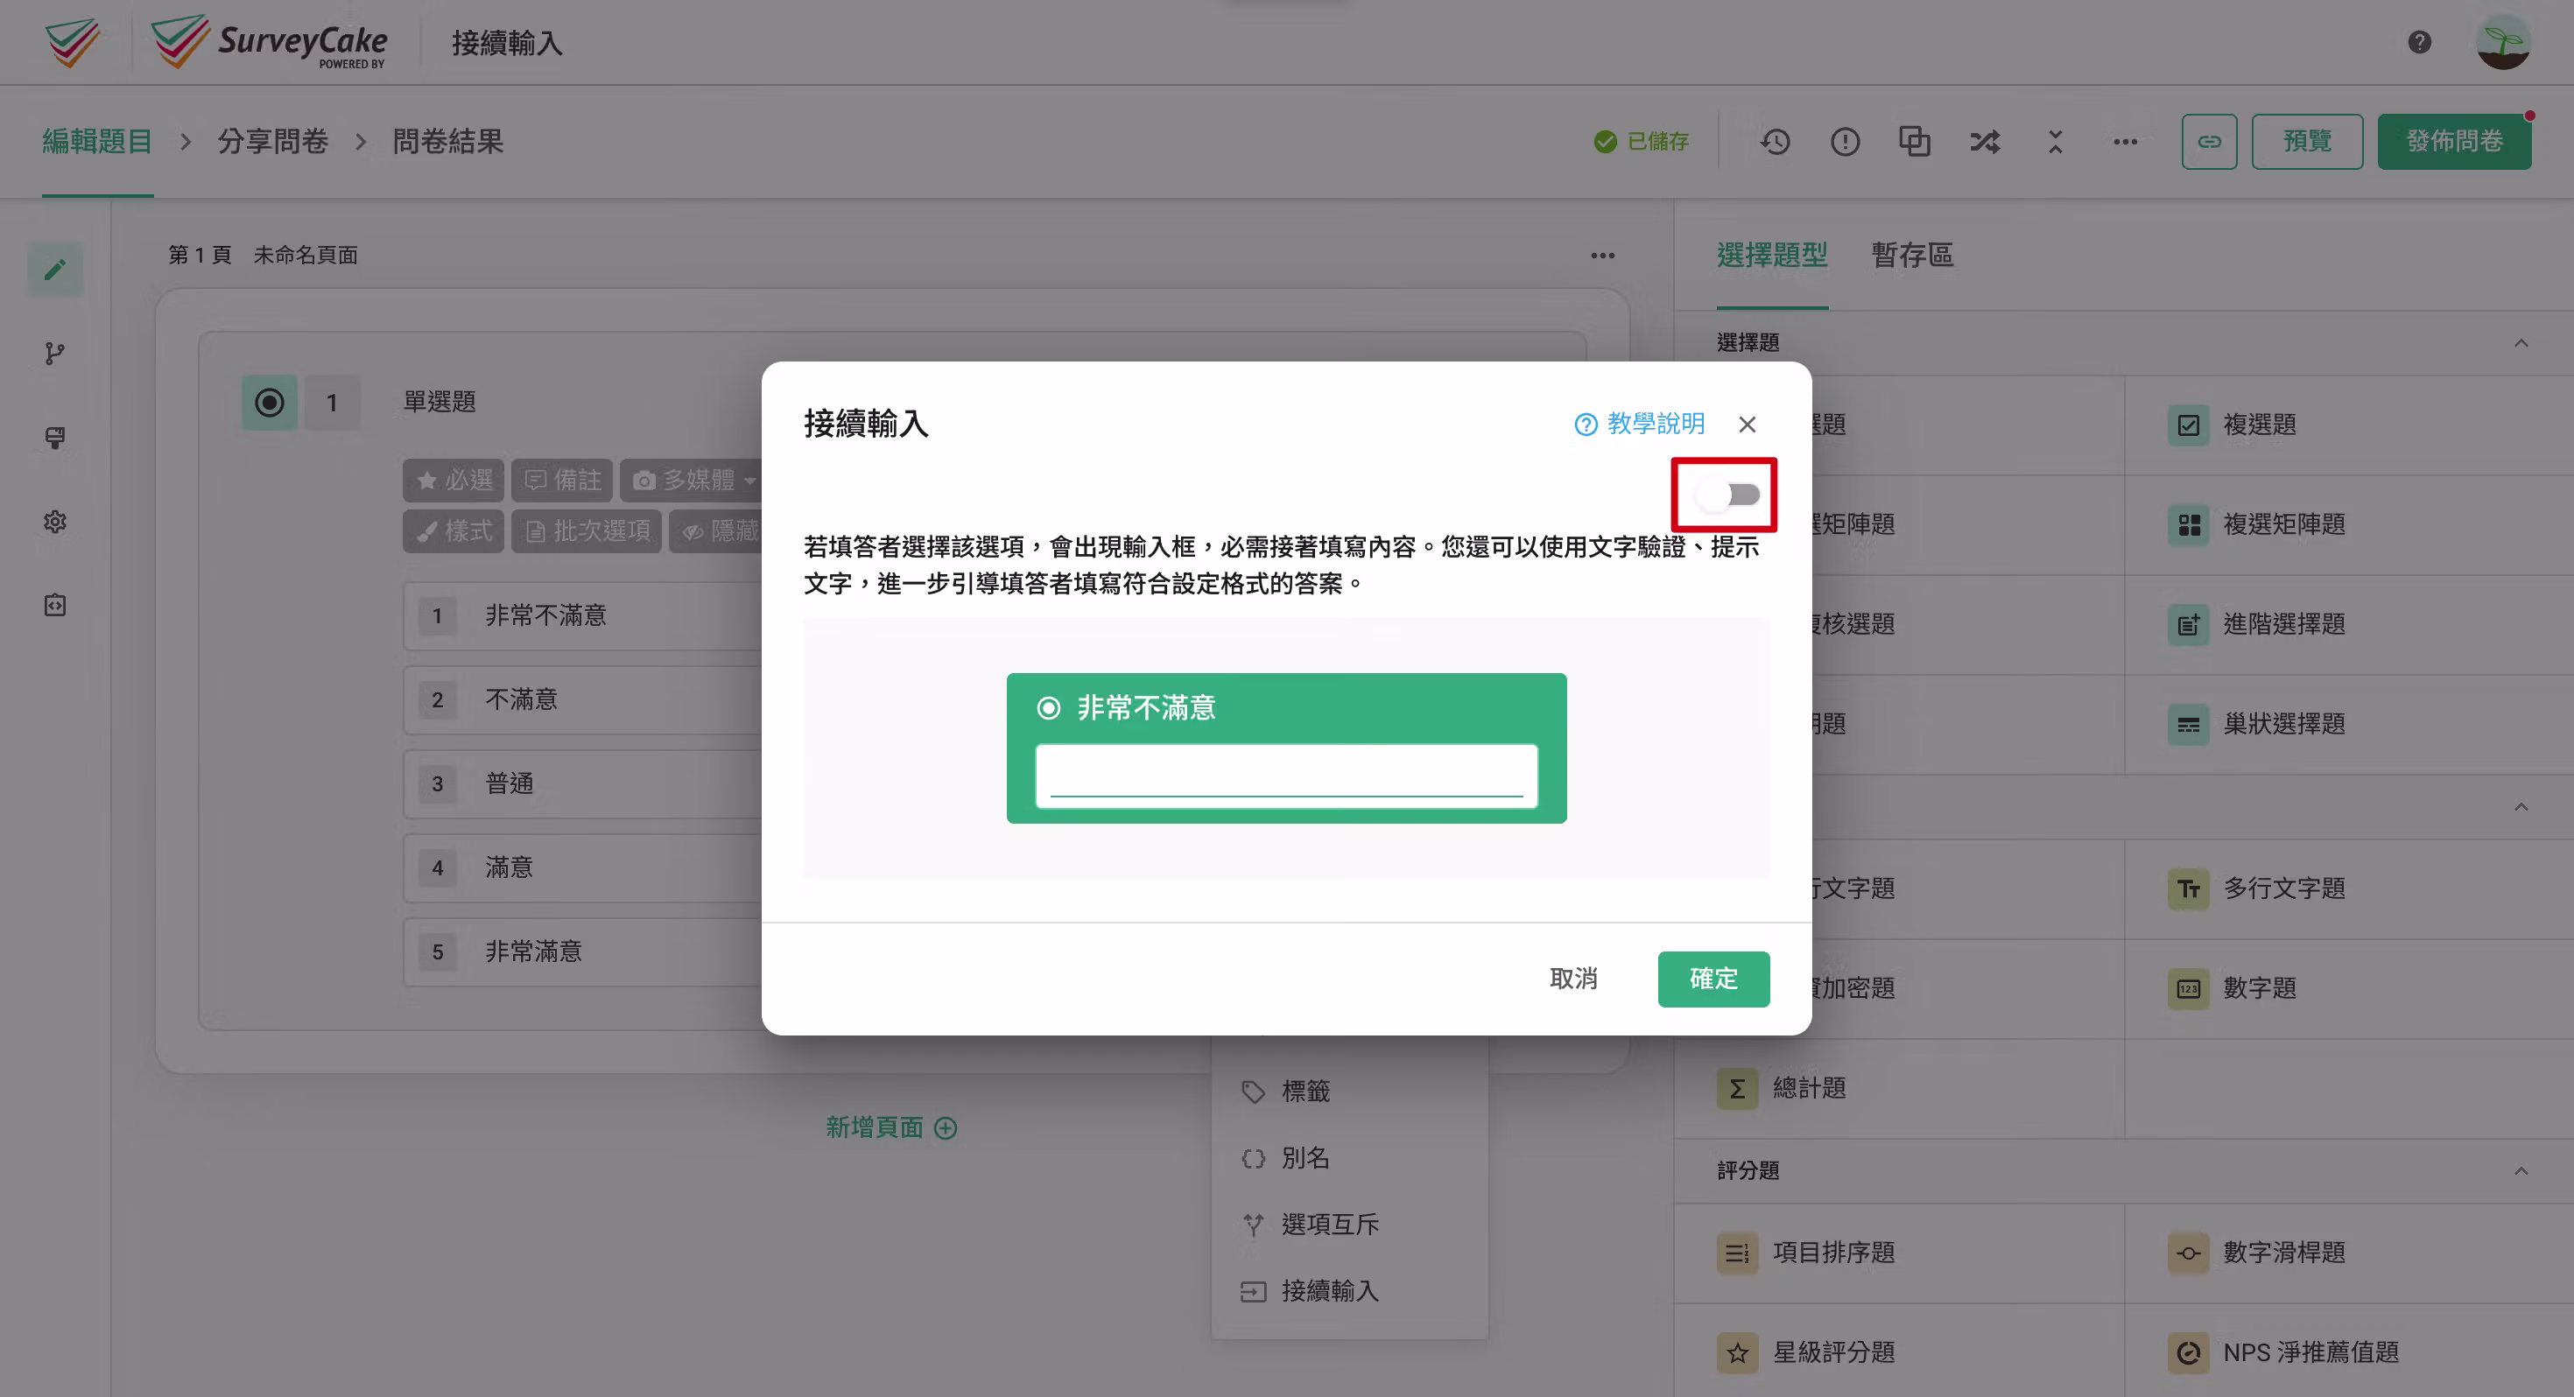Image resolution: width=2574 pixels, height=1397 pixels.
Task: Switch to 選擇題型 tab
Action: click(1772, 256)
